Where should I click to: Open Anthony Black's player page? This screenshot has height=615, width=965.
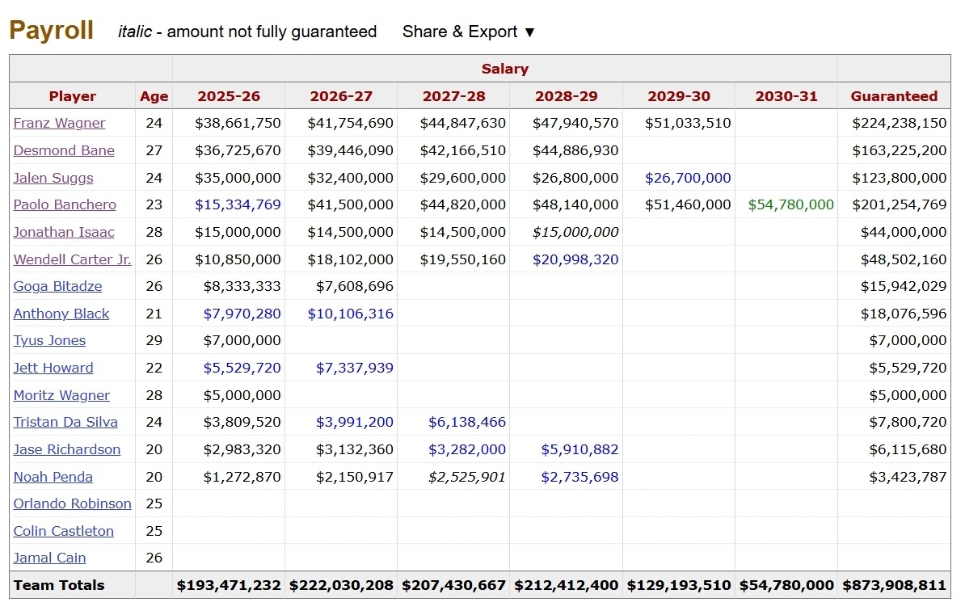(61, 314)
